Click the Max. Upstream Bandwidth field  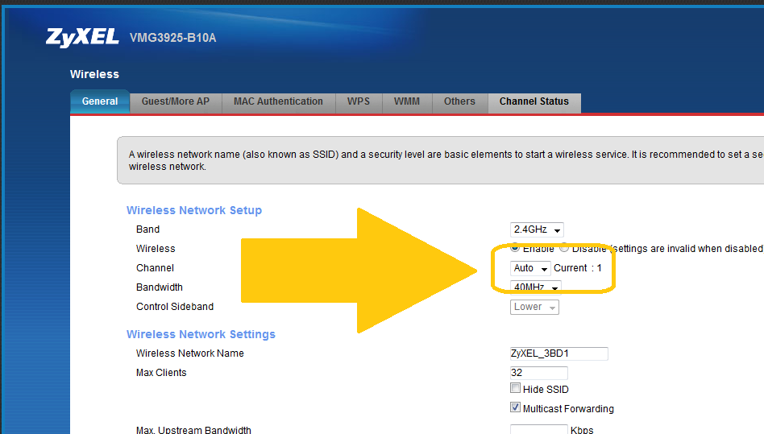(x=539, y=429)
